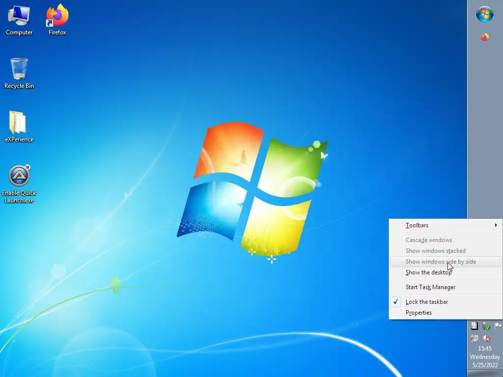Click the network tray icon

(x=475, y=338)
